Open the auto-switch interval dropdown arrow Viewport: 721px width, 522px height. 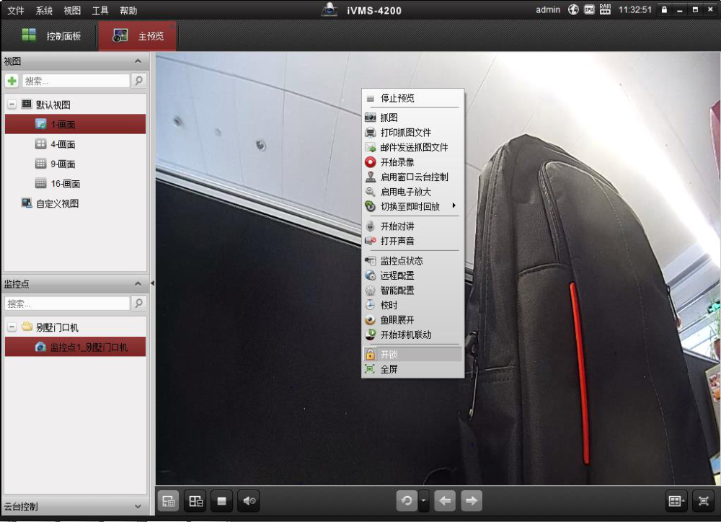pos(423,501)
